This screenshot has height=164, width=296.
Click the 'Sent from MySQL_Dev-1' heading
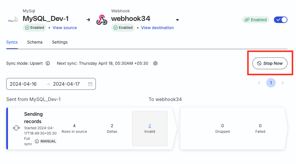tap(33, 99)
